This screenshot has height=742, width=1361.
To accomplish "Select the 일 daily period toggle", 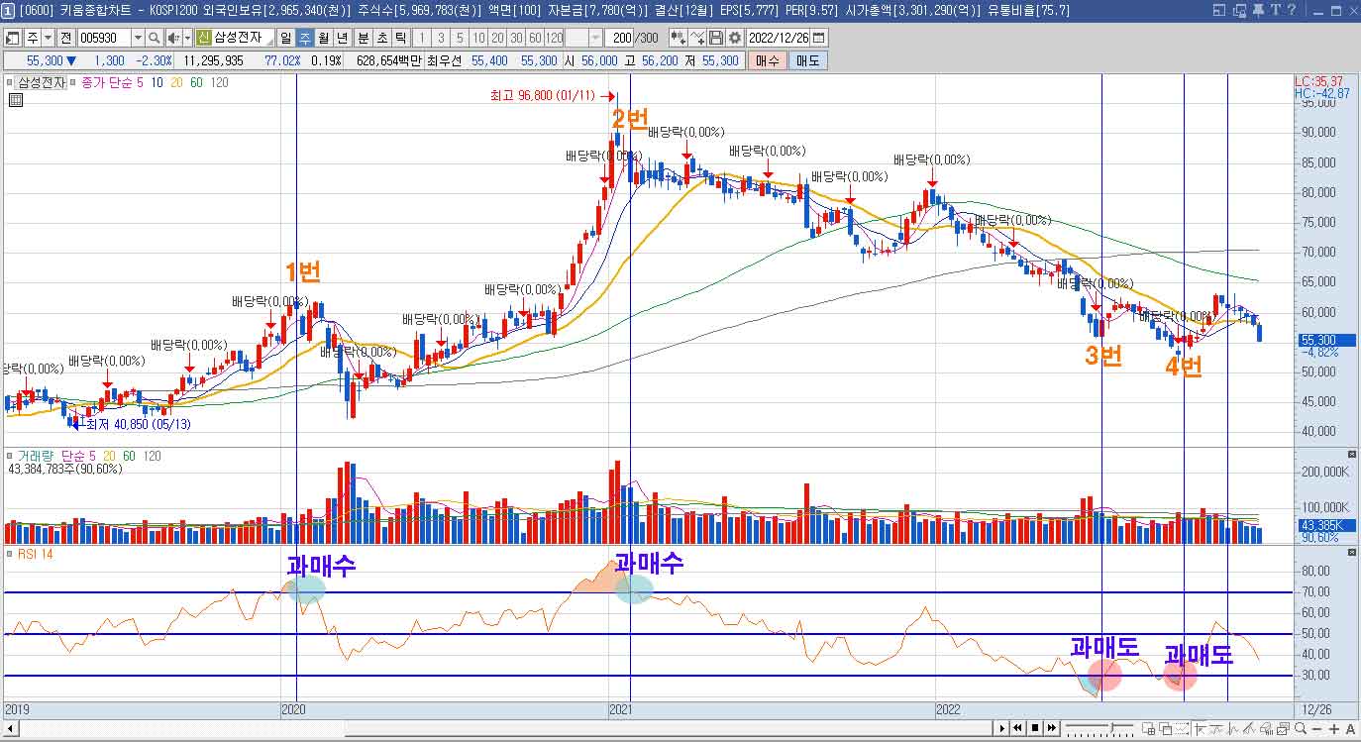I will tap(285, 38).
